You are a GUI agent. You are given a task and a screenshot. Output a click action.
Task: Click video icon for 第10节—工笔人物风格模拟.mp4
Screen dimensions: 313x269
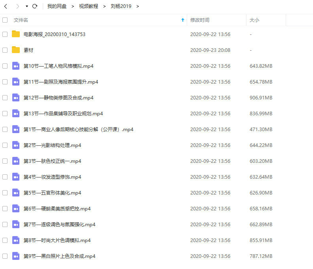coord(16,66)
